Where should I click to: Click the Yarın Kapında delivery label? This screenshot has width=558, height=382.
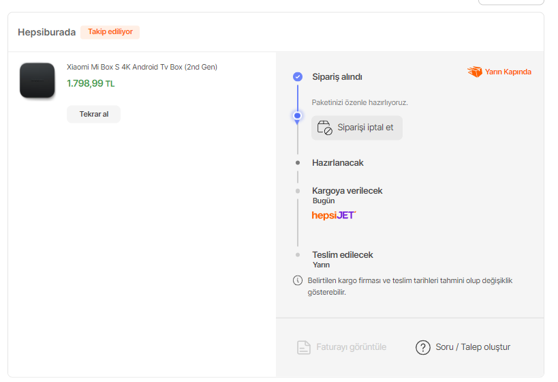tap(508, 72)
